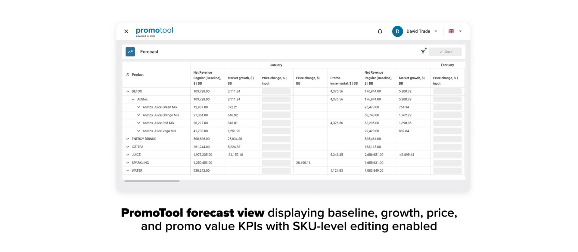Click cell value 1,973,205.00 in JUICE row
The height and width of the screenshot is (252, 578).
(x=203, y=155)
